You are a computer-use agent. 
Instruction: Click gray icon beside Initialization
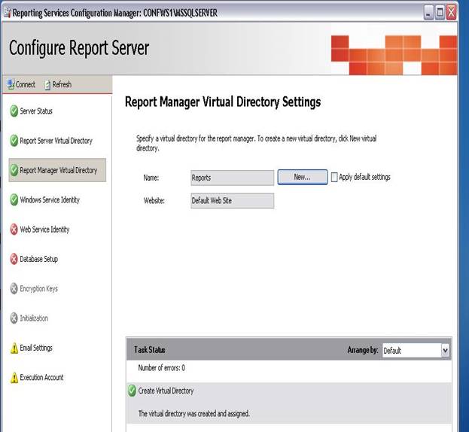point(14,318)
